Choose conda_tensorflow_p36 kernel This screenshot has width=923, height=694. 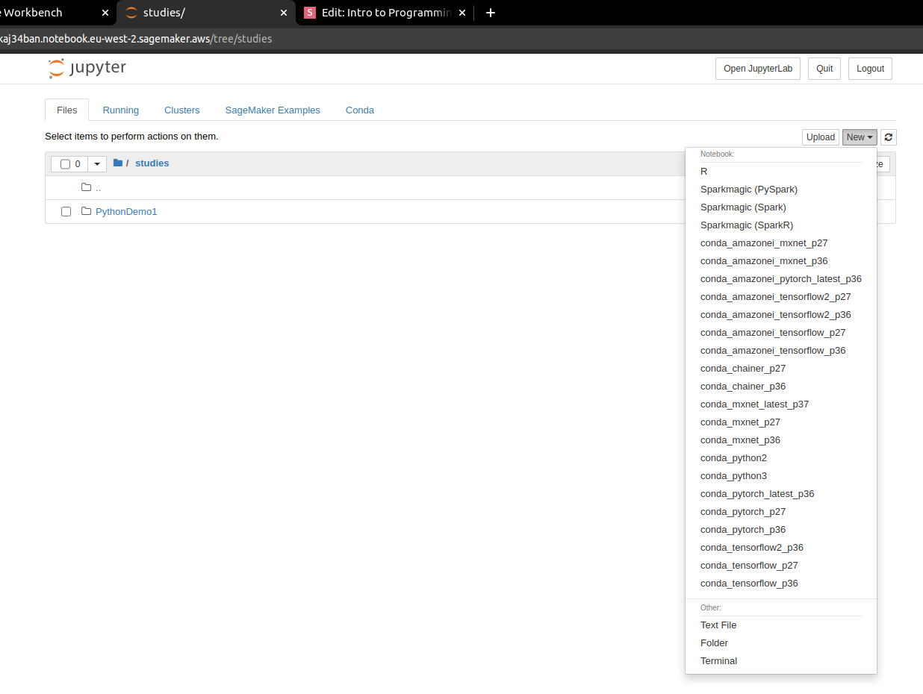781,584
